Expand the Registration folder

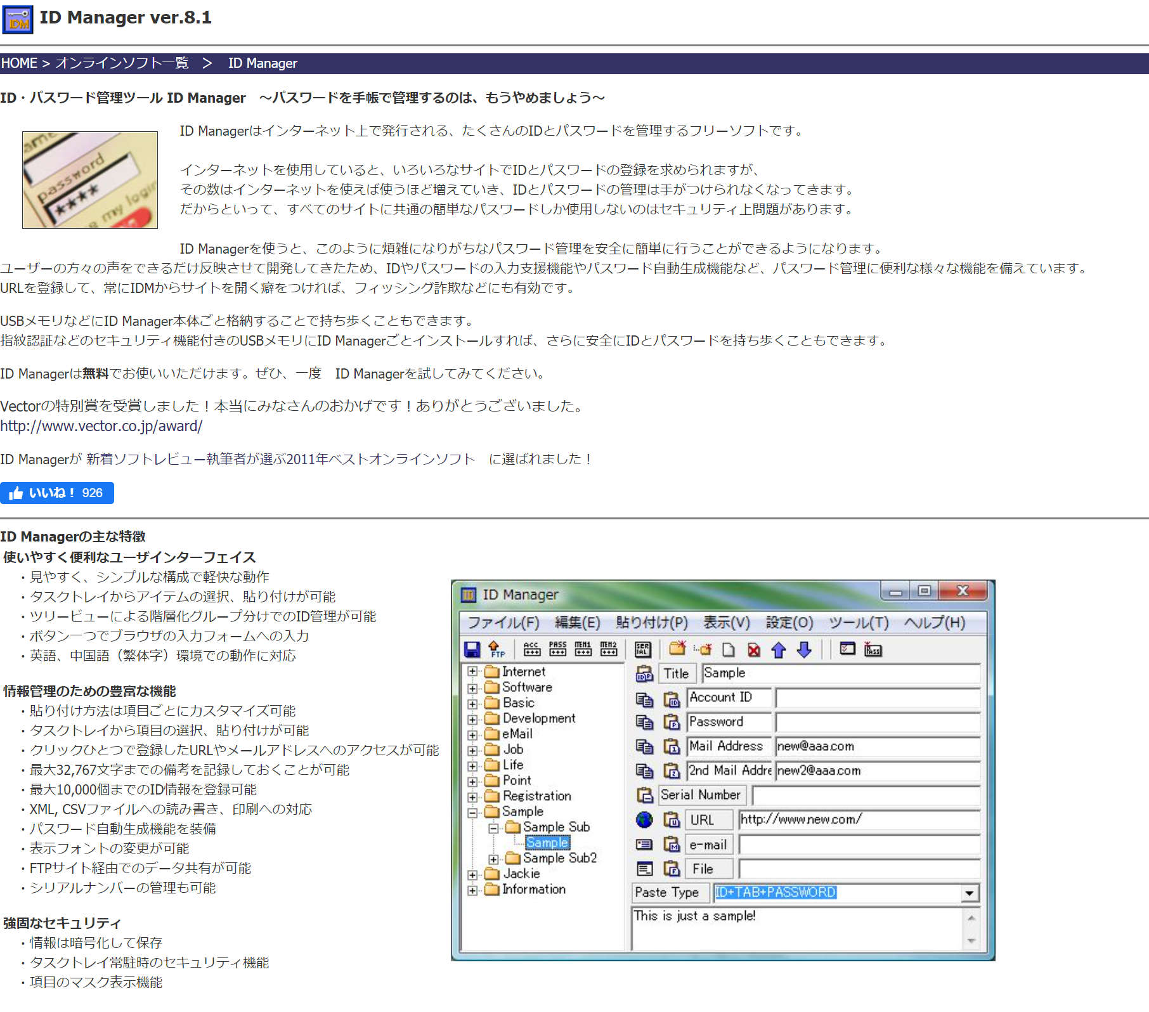click(472, 797)
